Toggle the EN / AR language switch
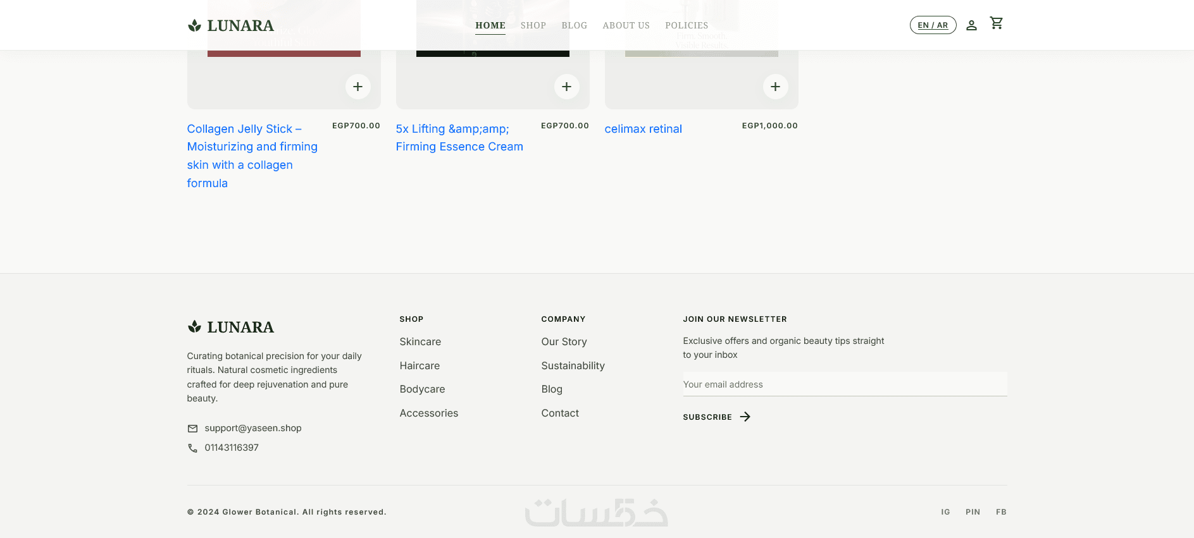Screen dimensions: 1194x538 point(933,25)
